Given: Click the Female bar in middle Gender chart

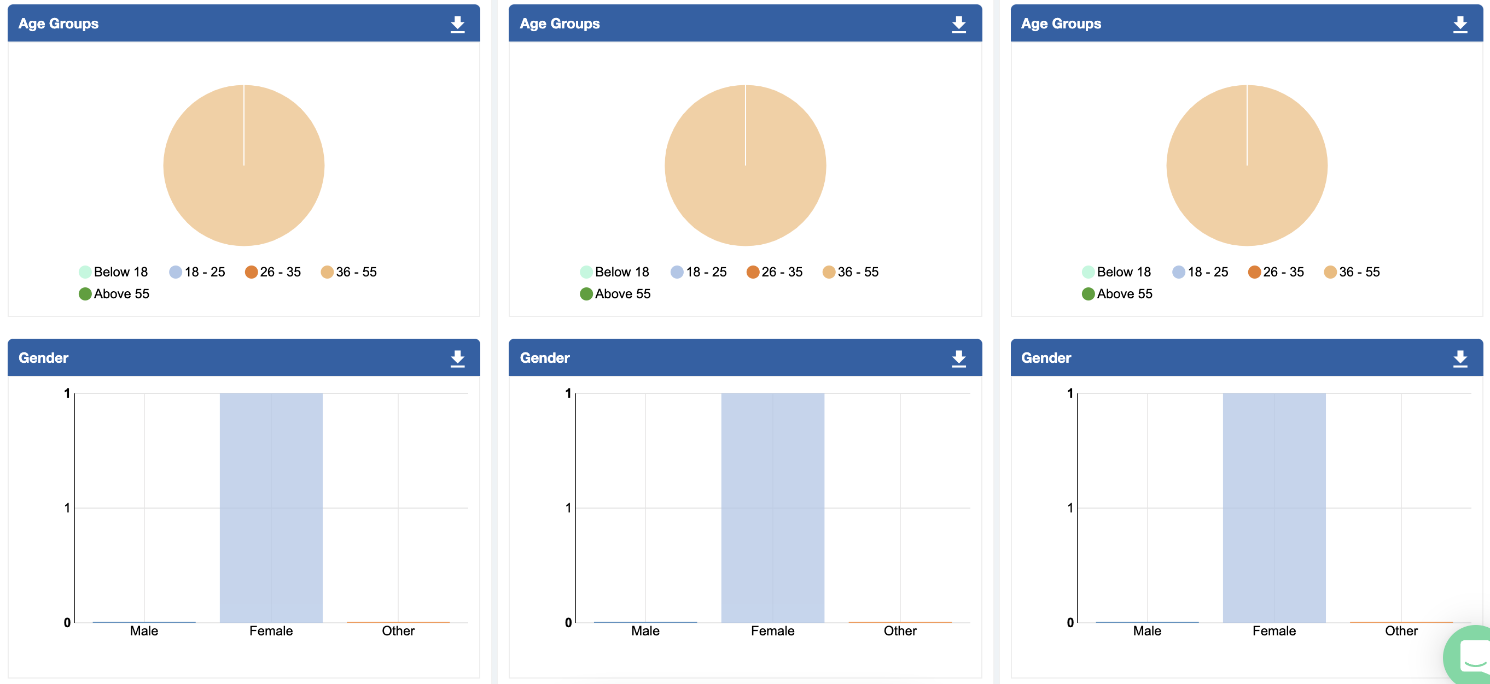Looking at the screenshot, I should 772,508.
